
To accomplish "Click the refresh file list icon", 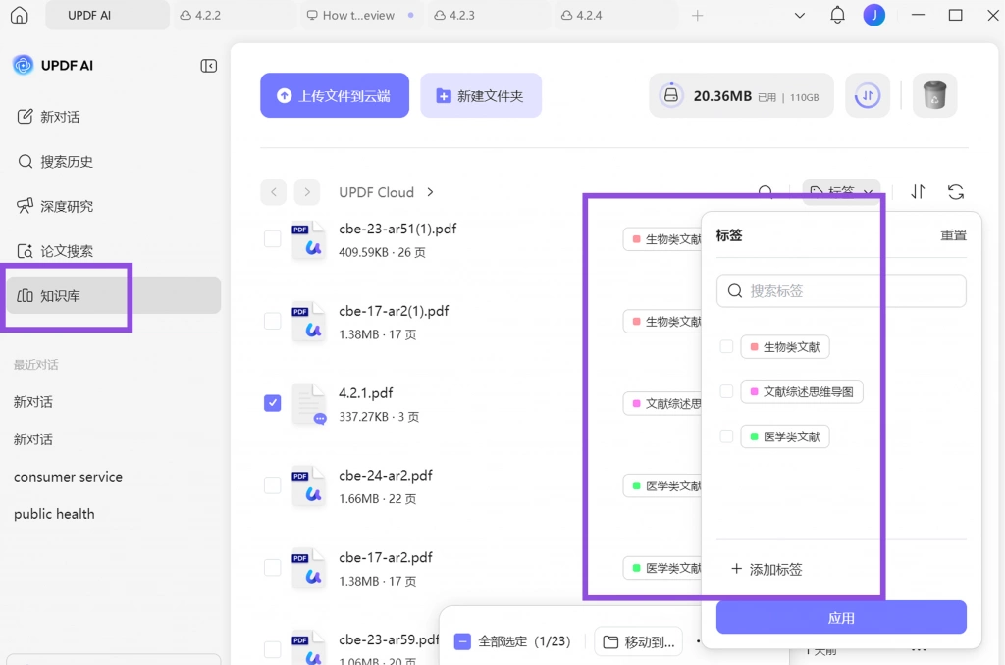I will (956, 192).
